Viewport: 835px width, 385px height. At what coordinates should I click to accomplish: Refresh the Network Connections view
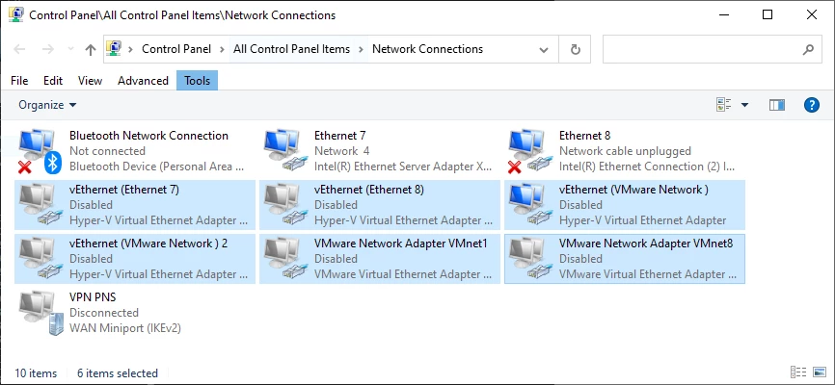(x=575, y=49)
